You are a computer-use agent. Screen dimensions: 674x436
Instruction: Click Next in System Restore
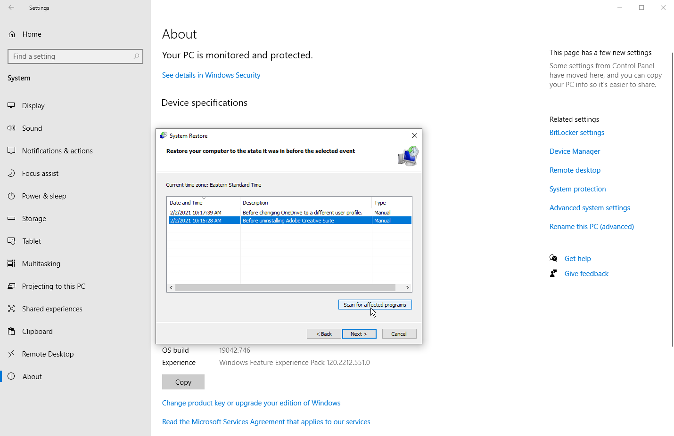359,334
